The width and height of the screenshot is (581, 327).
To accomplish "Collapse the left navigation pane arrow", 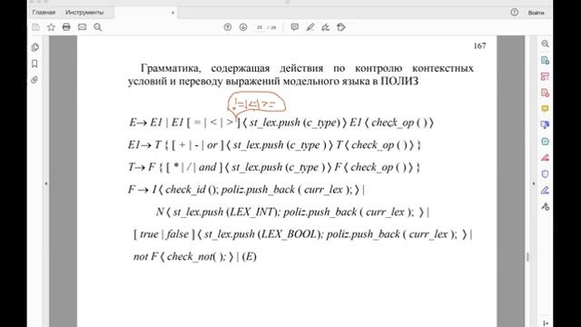I will coord(46,183).
